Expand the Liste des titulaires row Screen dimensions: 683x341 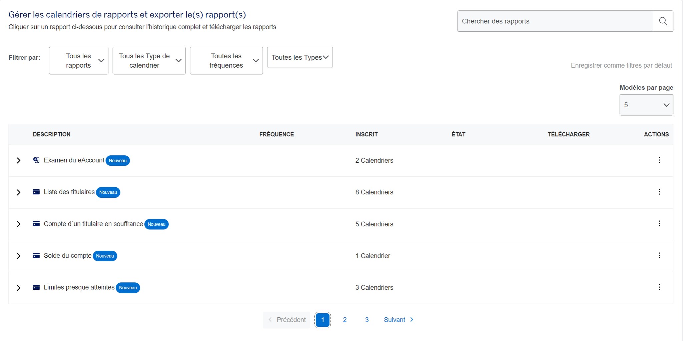coord(19,192)
